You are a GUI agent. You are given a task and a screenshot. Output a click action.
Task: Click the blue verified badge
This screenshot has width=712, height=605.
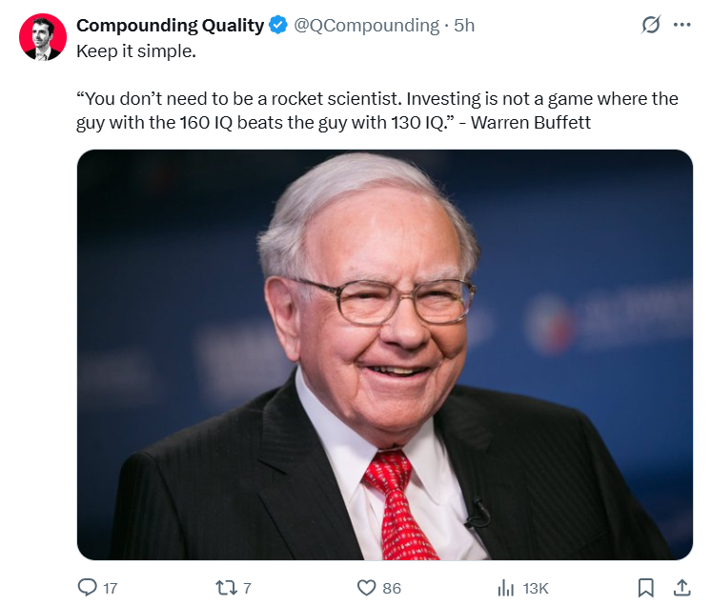278,25
